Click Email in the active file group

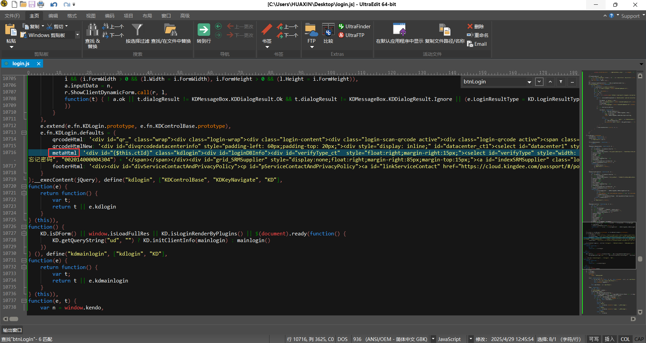click(480, 44)
